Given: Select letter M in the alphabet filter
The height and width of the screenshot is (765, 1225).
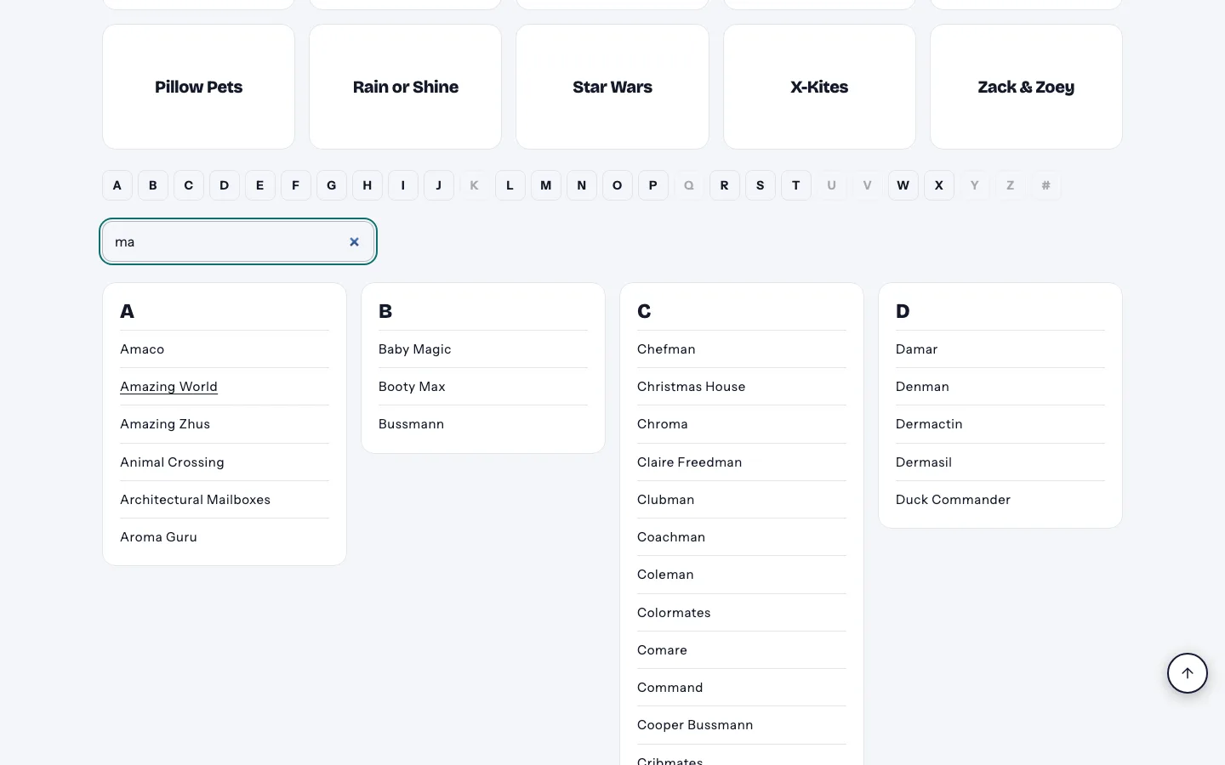Looking at the screenshot, I should coord(546,185).
